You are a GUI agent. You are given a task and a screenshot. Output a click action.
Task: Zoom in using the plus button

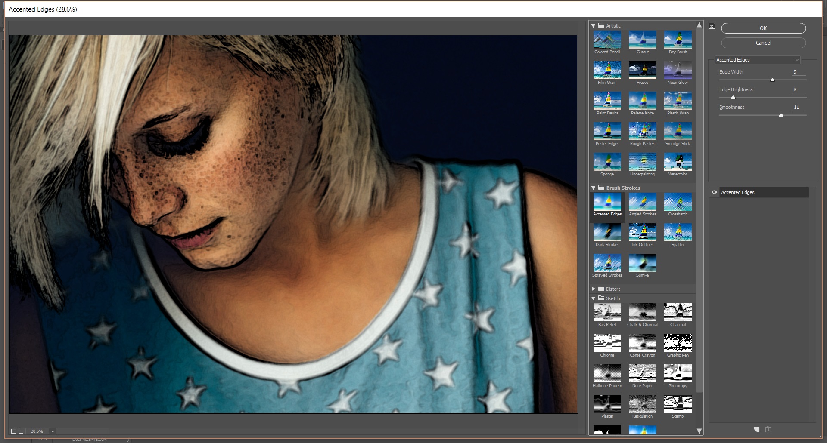(x=20, y=431)
